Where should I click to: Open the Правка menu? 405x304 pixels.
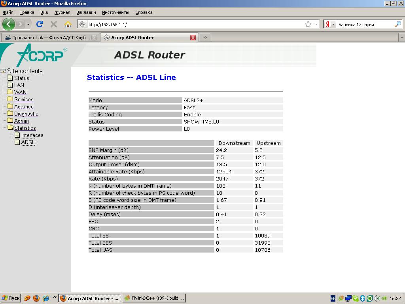tap(27, 12)
